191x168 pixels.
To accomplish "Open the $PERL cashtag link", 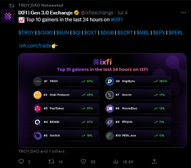I will coord(176,33).
